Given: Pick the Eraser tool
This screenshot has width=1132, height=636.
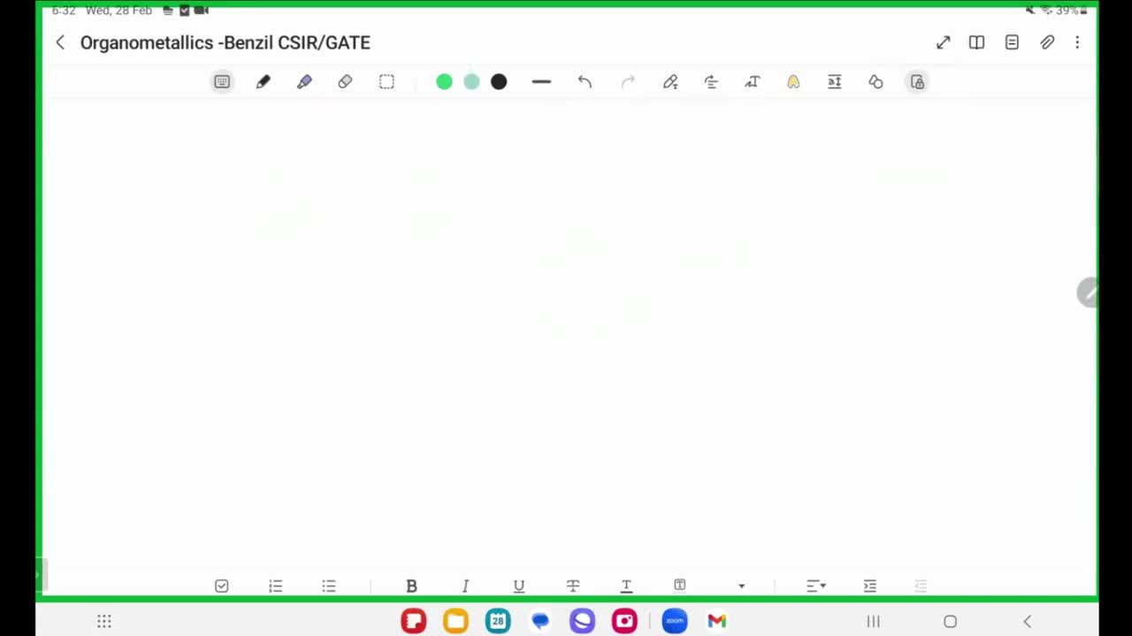Looking at the screenshot, I should [345, 82].
